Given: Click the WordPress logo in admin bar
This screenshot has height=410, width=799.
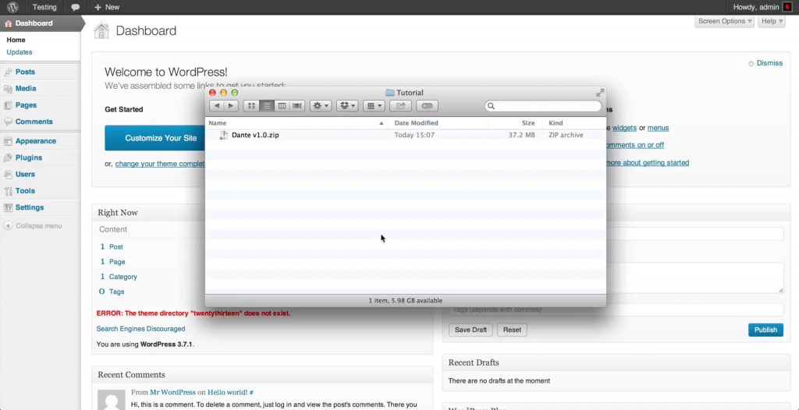Looking at the screenshot, I should (12, 7).
